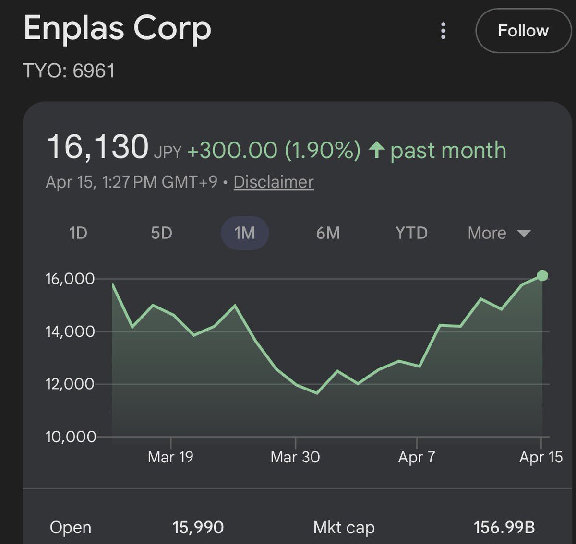Select the 1M time range
The image size is (576, 544).
(245, 233)
